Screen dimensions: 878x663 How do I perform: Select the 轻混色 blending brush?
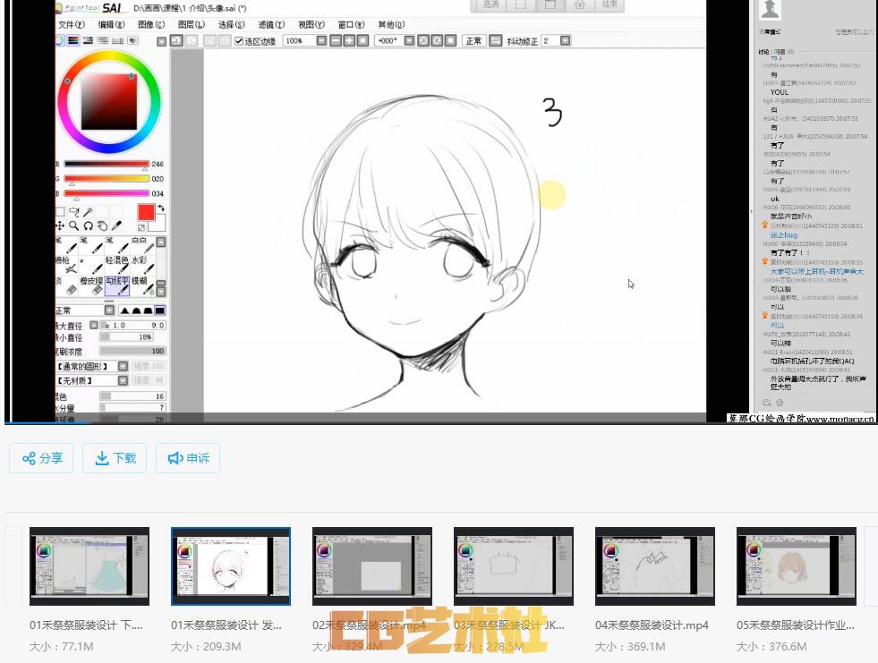pos(117,265)
